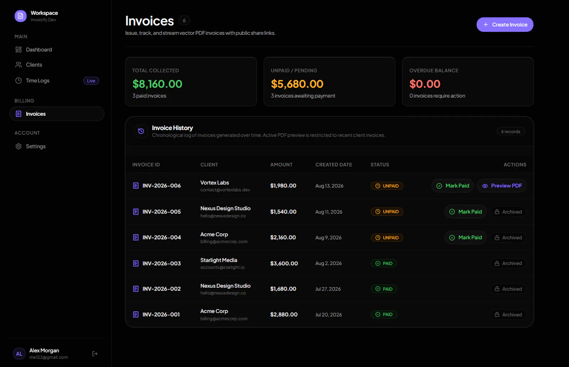Click the Unpaid / Pending $5,680.00 card

[x=329, y=82]
